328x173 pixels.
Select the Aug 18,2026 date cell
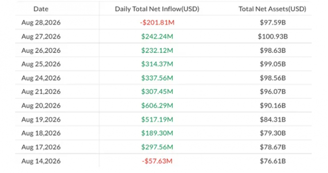[41, 133]
